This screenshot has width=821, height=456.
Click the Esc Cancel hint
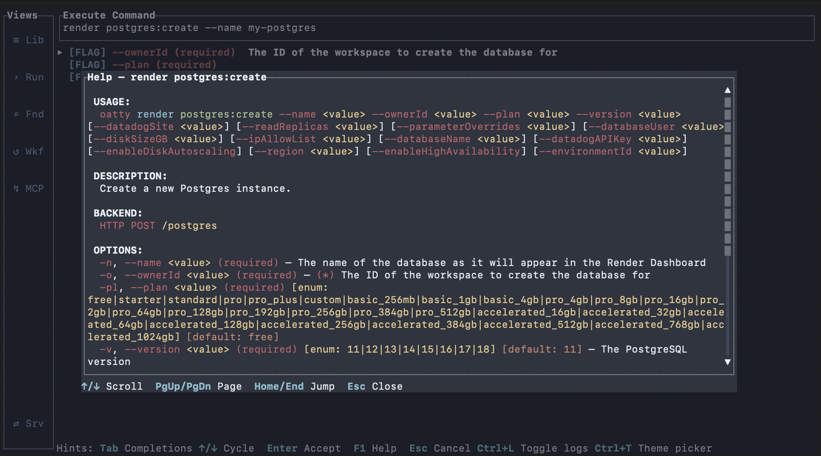439,448
